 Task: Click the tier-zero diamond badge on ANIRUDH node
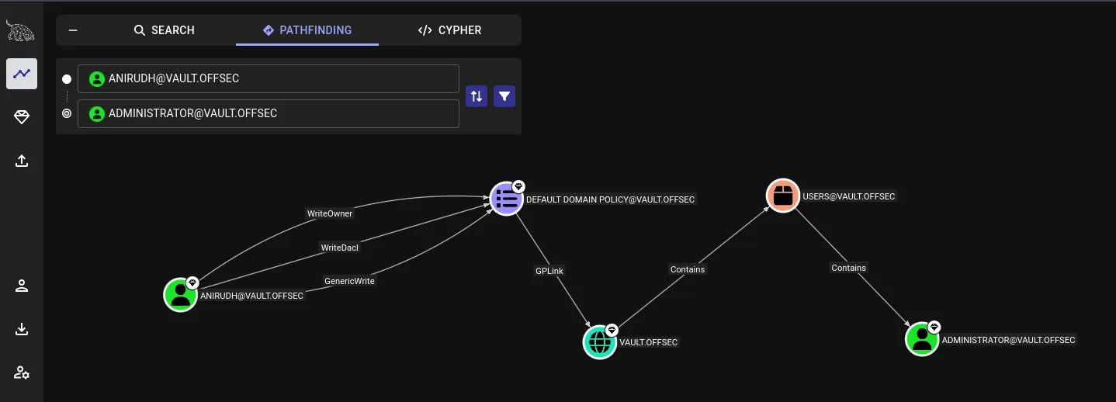pos(192,282)
